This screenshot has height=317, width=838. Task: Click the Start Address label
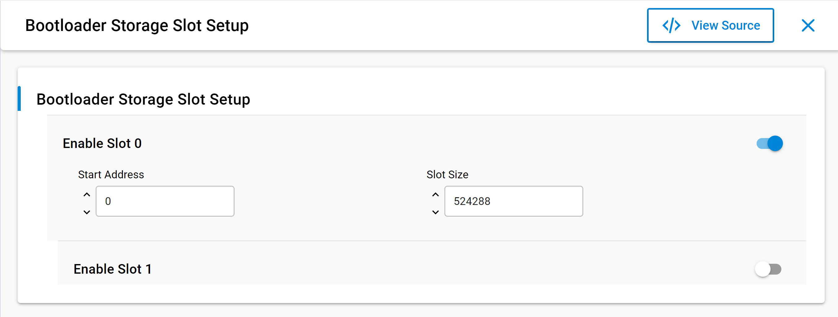111,175
